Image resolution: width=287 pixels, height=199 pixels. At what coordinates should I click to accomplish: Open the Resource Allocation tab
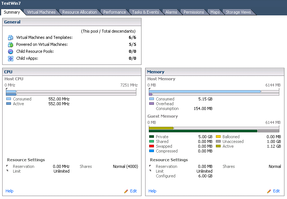coord(80,12)
